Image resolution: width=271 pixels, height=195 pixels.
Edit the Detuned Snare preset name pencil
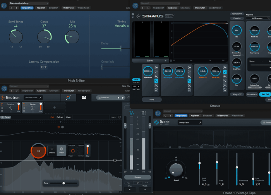point(40,97)
